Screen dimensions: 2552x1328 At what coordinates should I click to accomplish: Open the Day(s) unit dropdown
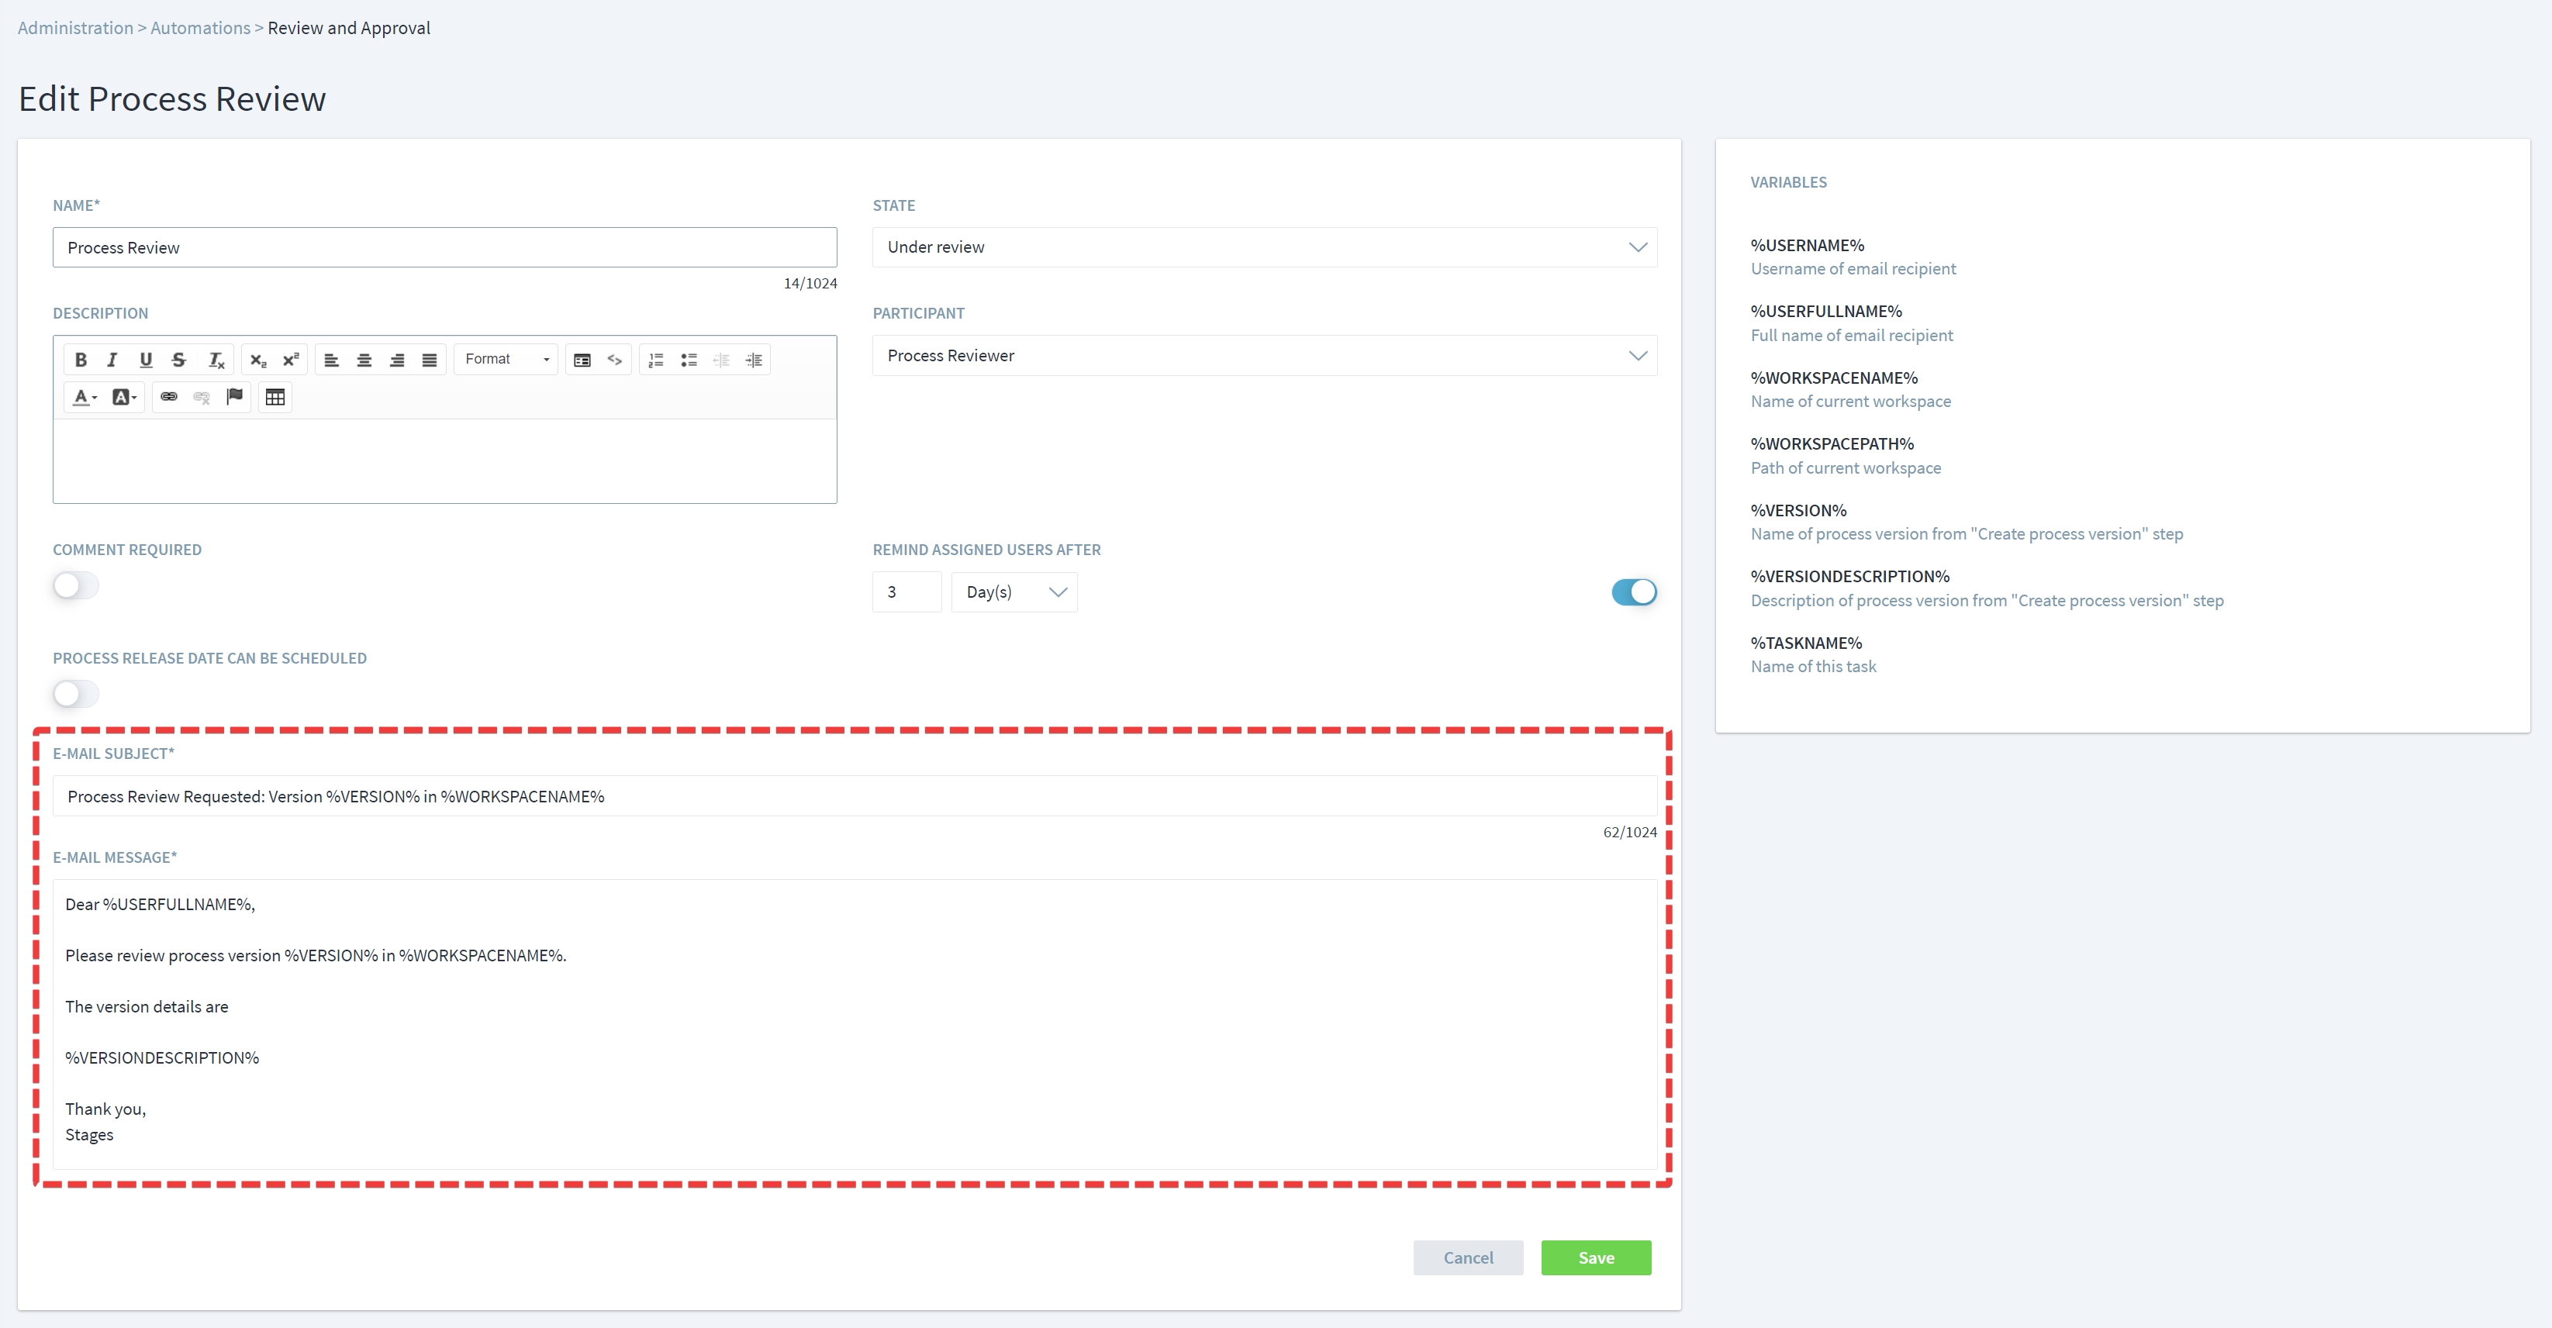tap(1014, 592)
